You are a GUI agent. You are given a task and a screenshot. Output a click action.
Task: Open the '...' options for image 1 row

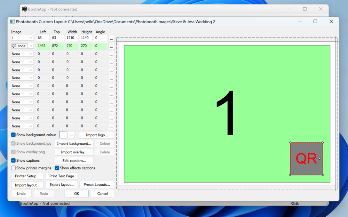pos(111,38)
